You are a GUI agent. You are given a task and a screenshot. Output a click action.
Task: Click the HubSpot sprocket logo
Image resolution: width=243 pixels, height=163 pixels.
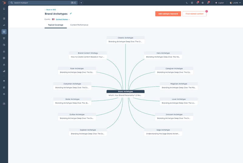(4, 3)
